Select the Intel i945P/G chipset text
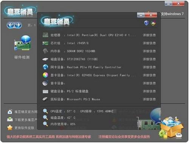Screen dimensions: 189x143 (x=78, y=43)
